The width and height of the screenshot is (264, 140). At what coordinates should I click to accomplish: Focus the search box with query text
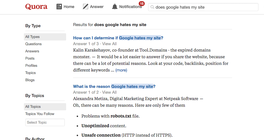(x=203, y=7)
